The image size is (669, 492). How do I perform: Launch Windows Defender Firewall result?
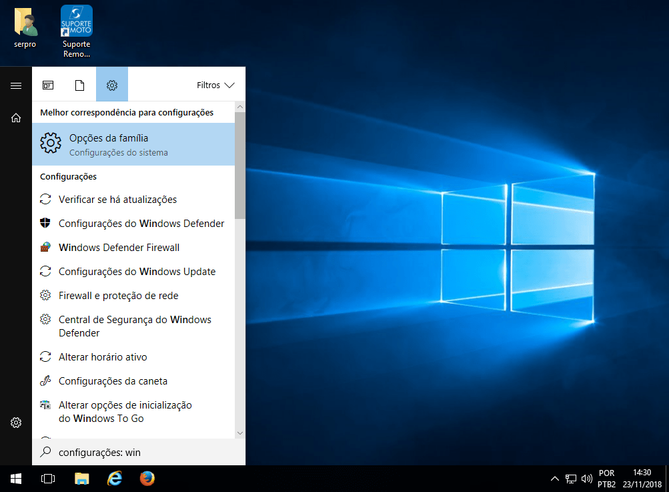119,248
